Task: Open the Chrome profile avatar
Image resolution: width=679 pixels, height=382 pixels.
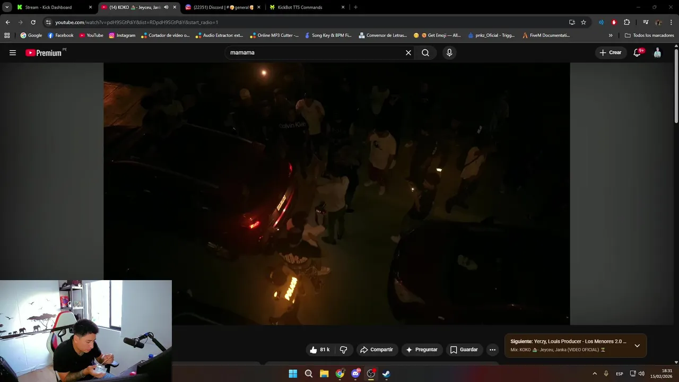Action: click(658, 22)
